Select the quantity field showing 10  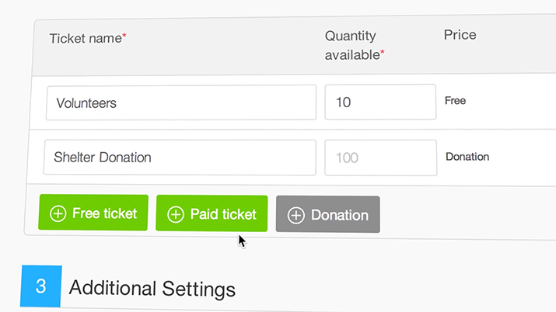[380, 102]
